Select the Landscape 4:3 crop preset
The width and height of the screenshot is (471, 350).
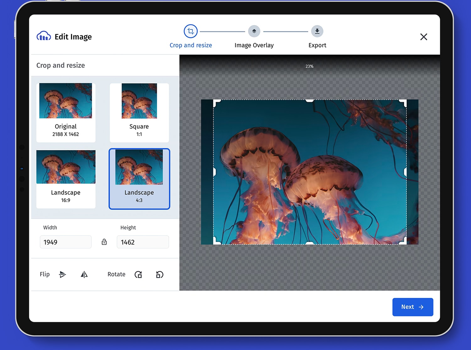point(139,179)
